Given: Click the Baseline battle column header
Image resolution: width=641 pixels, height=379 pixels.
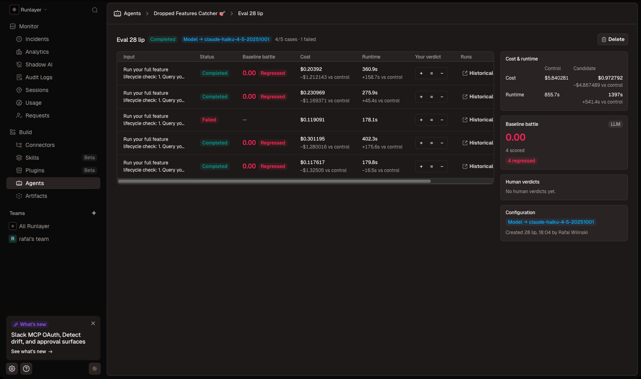Looking at the screenshot, I should 259,57.
